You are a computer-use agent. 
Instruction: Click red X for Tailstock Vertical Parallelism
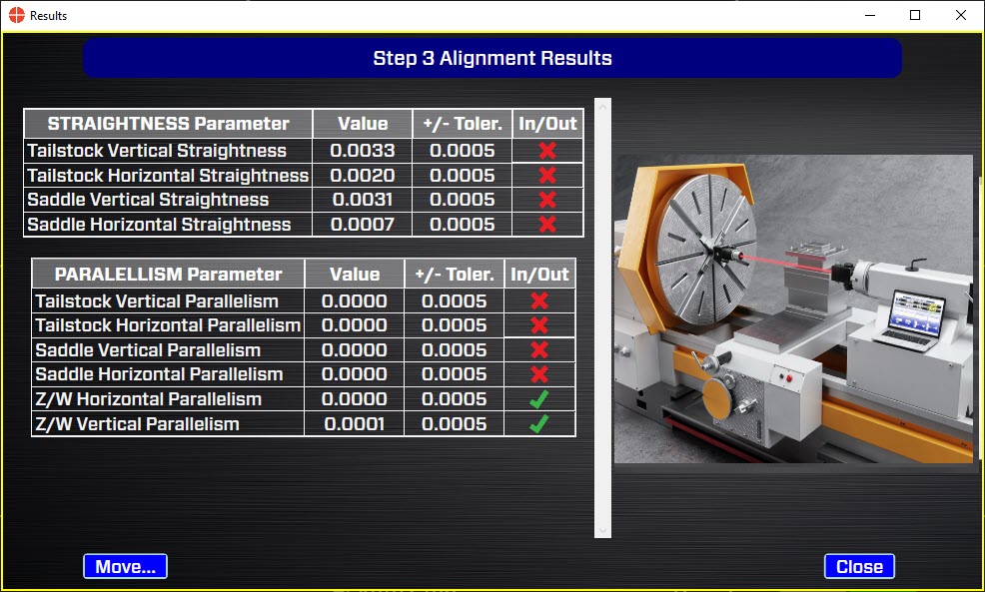coord(539,300)
